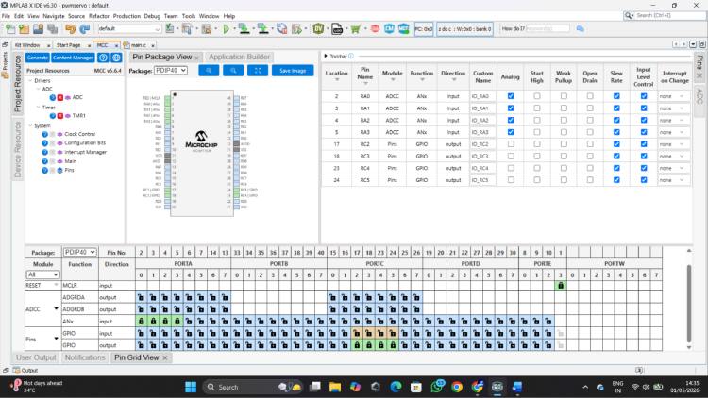Click the green Run Project play icon
The image size is (708, 398).
(x=227, y=29)
